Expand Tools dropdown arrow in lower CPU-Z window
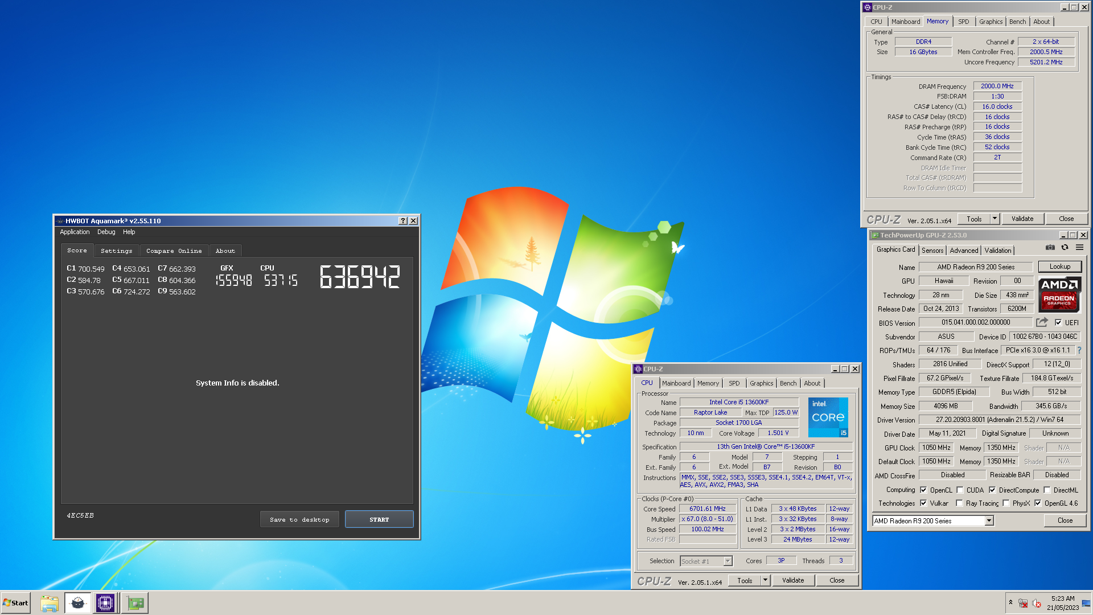Screen dimensions: 1093x615 pyautogui.click(x=765, y=580)
